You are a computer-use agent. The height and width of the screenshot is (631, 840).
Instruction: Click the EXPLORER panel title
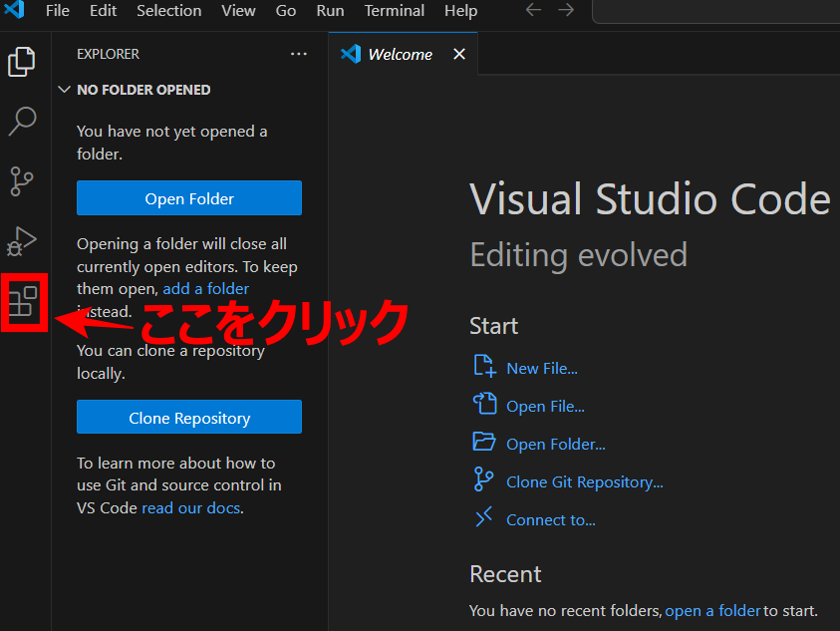[x=109, y=54]
